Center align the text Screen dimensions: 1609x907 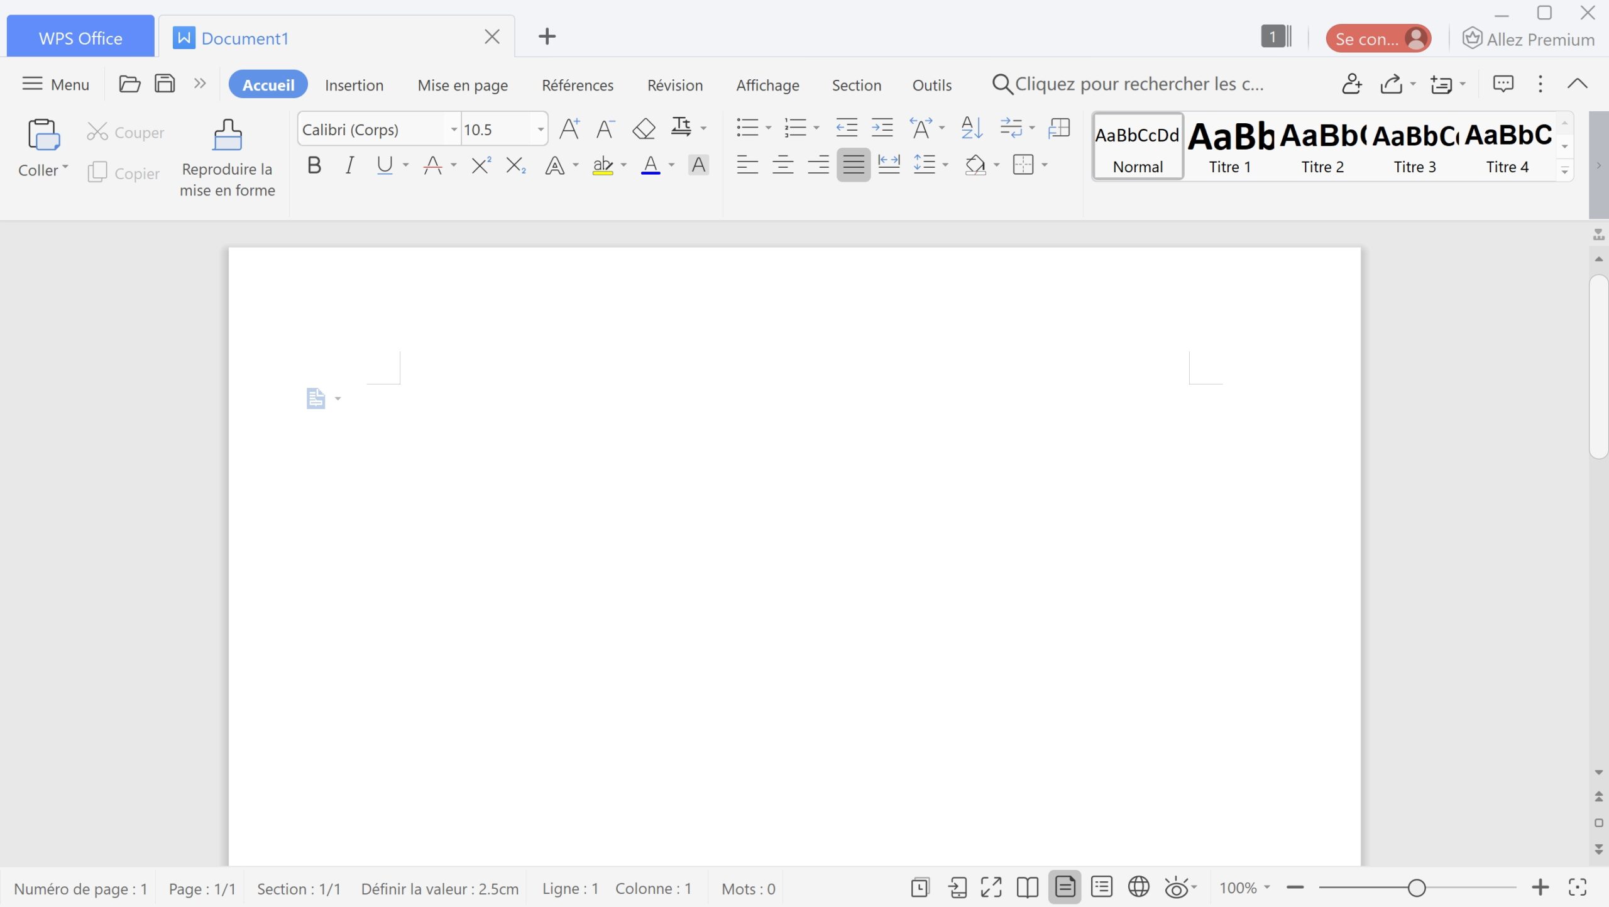(783, 165)
